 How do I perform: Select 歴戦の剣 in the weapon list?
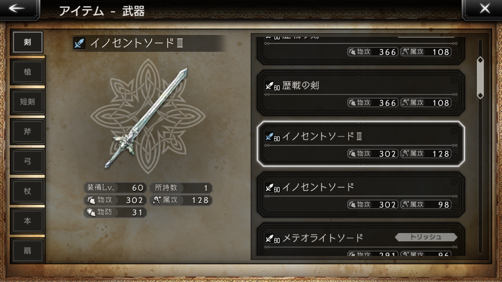coord(361,93)
